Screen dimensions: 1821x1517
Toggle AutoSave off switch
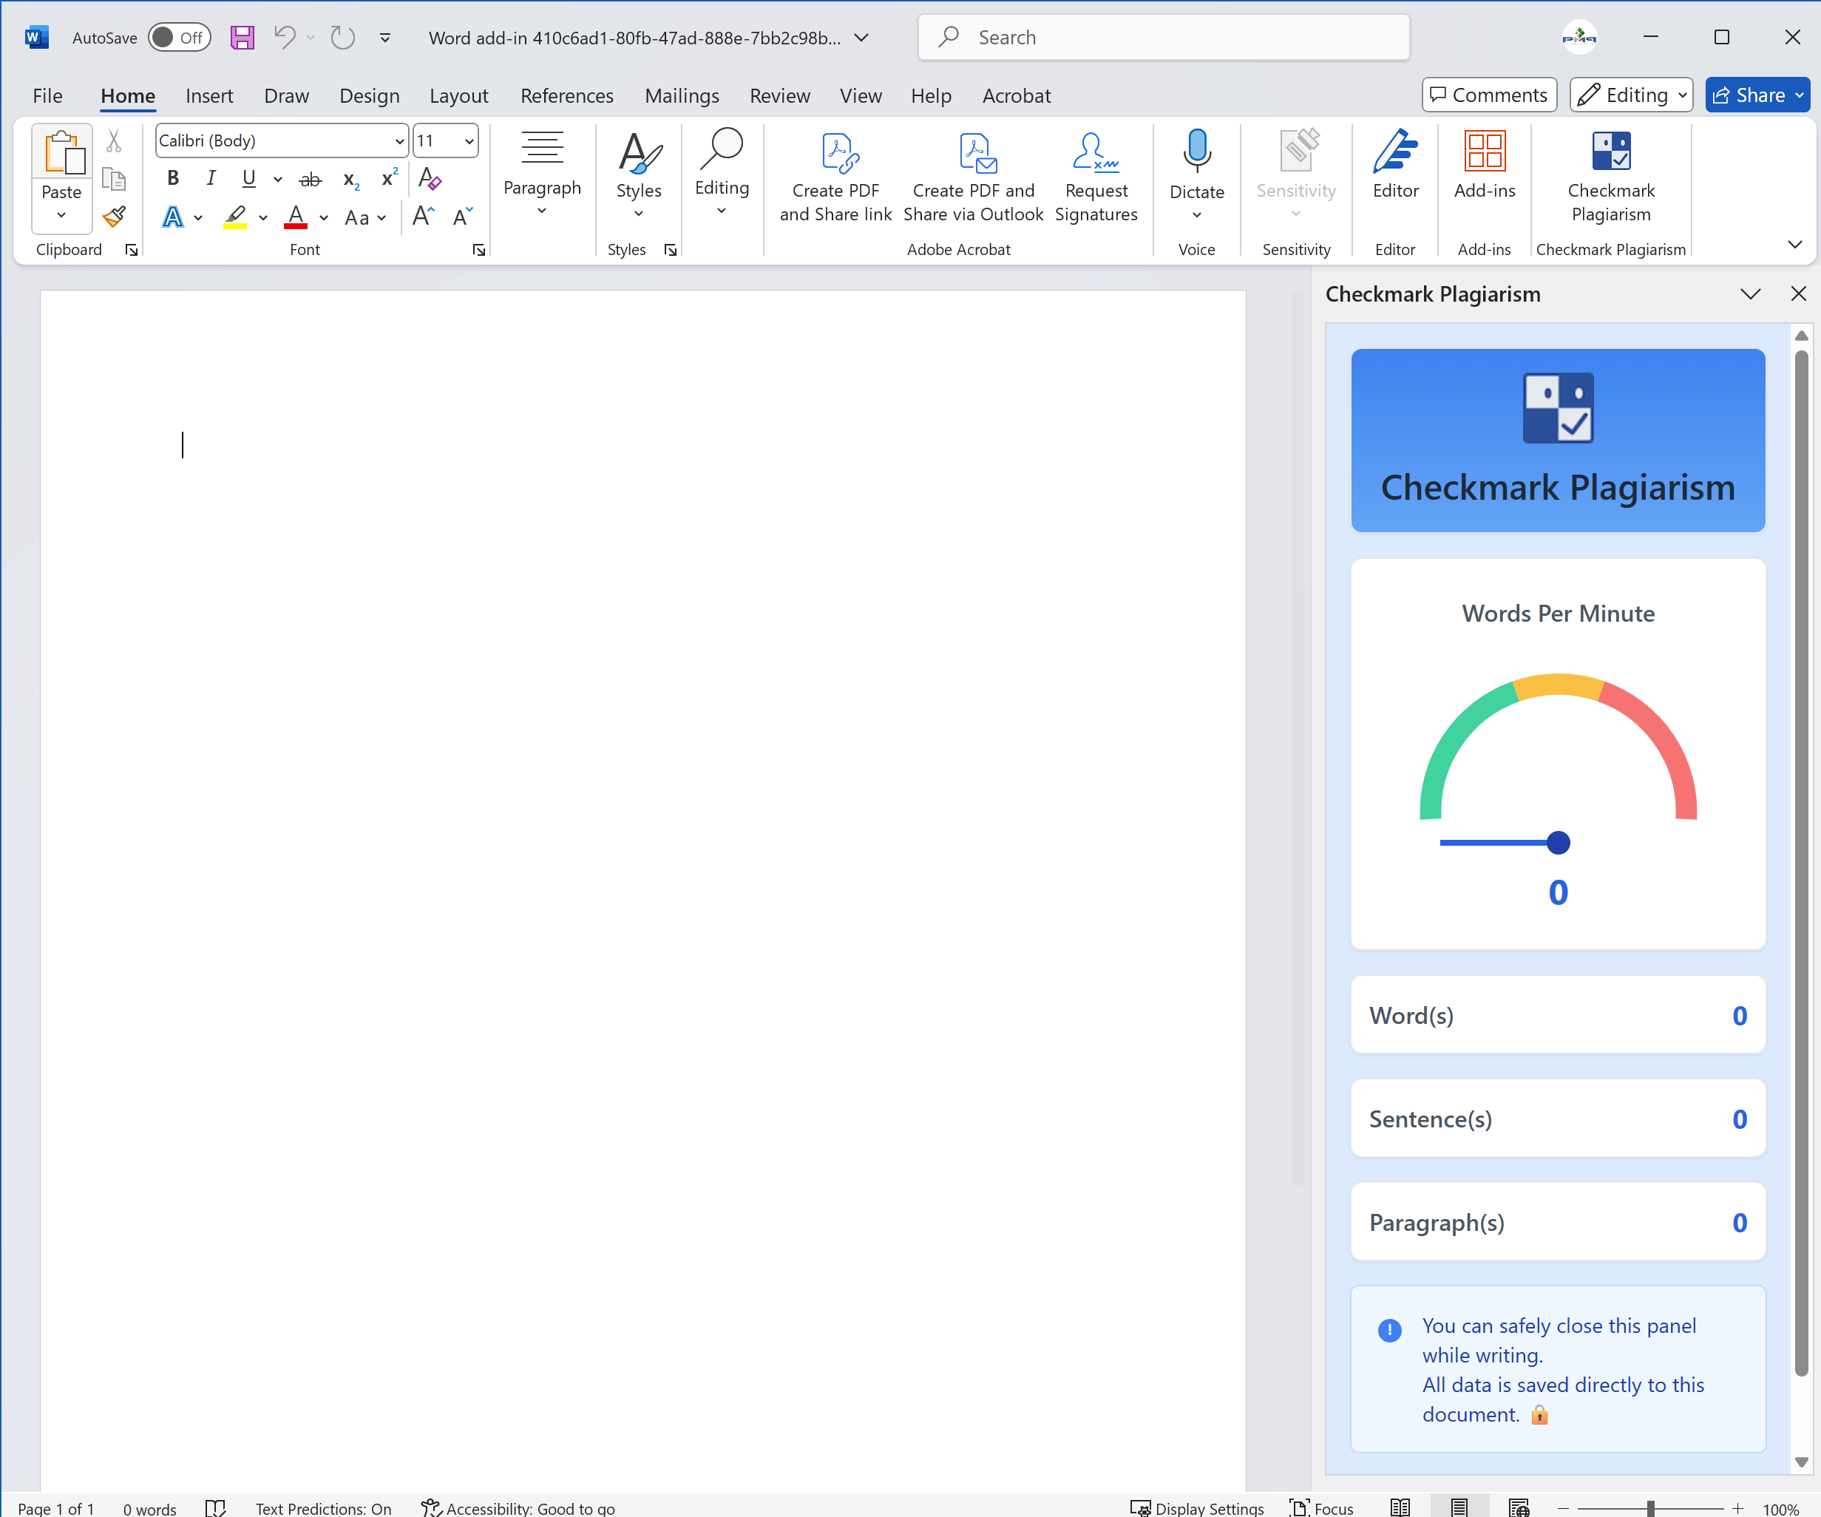(x=180, y=37)
